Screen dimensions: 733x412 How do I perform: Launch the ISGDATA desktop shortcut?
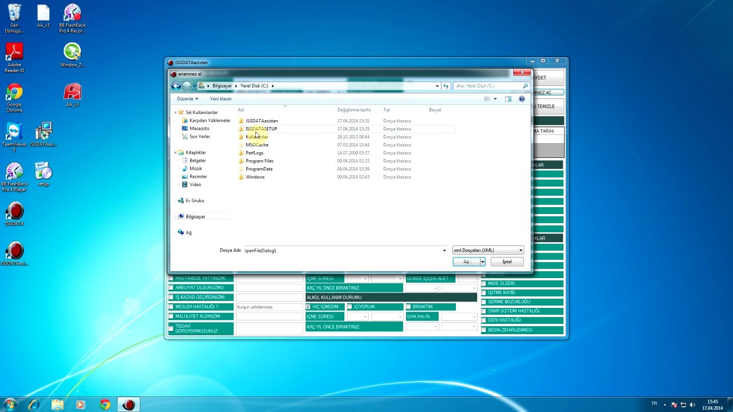[14, 214]
